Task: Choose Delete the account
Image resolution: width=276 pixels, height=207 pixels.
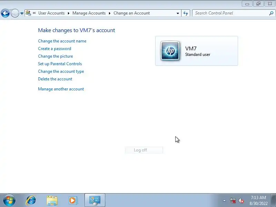Action: point(55,79)
